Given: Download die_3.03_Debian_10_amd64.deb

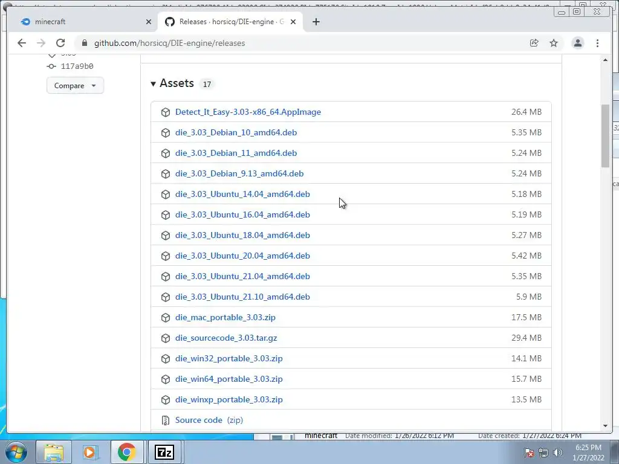Looking at the screenshot, I should click(x=236, y=132).
